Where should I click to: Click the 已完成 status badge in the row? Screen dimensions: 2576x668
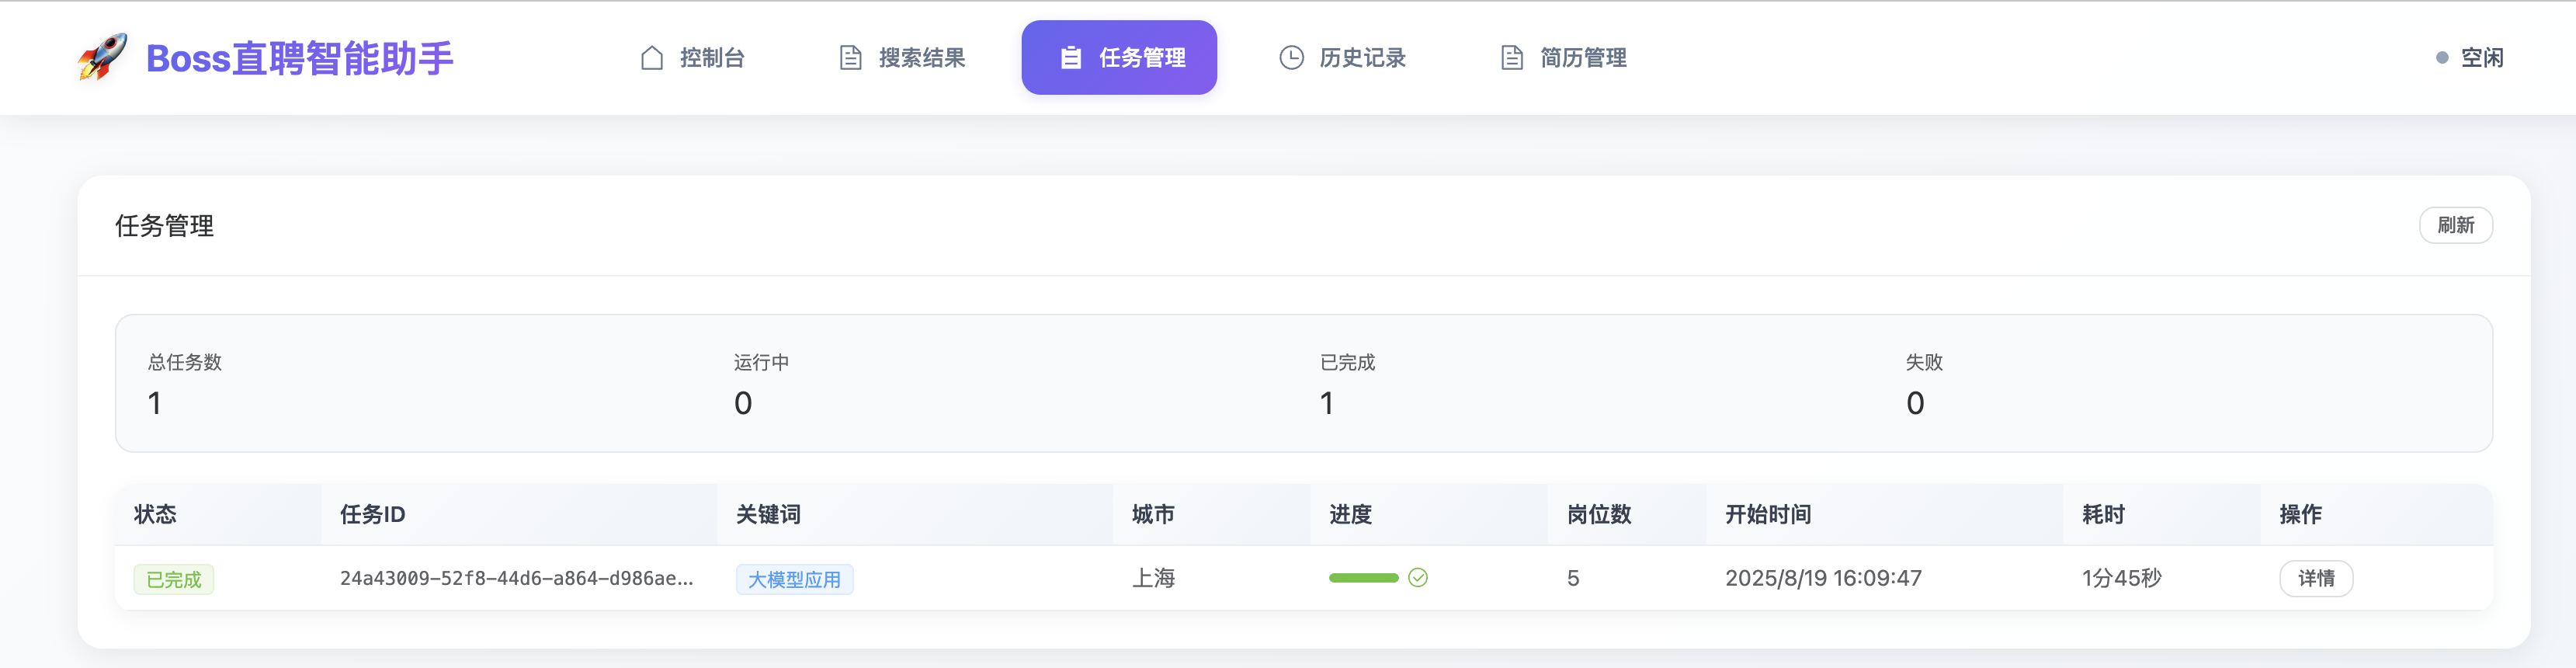tap(174, 580)
